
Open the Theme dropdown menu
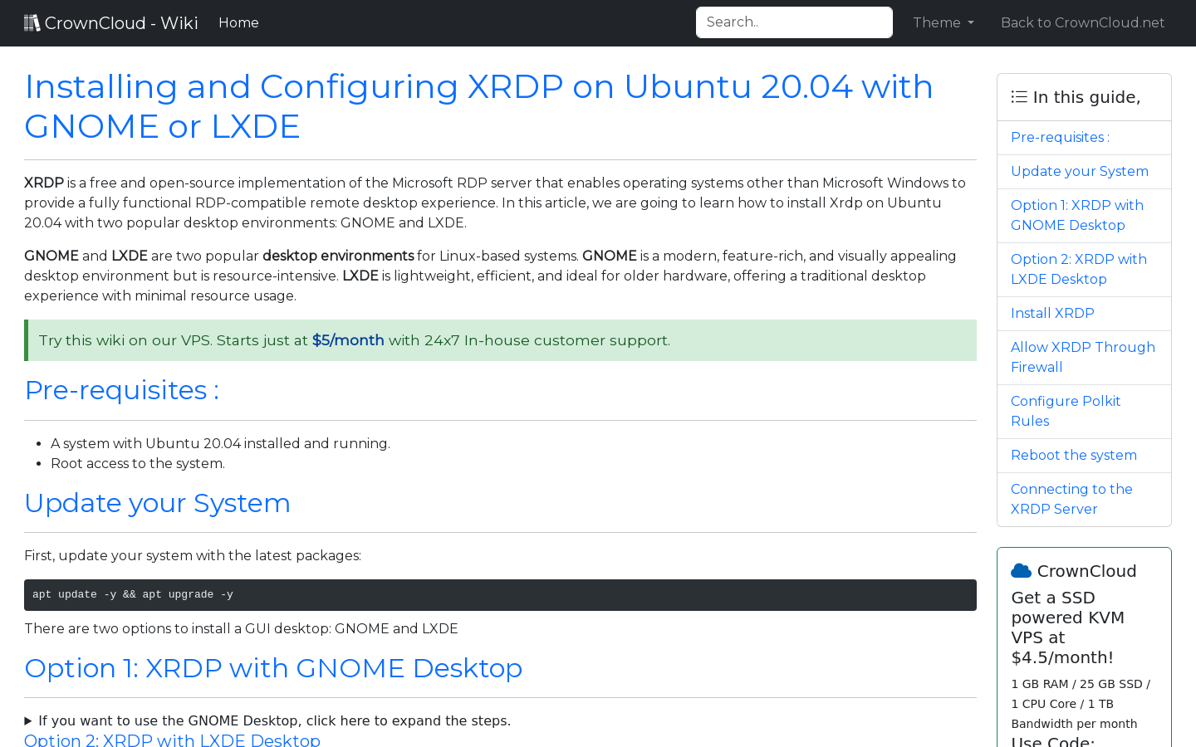pyautogui.click(x=943, y=22)
